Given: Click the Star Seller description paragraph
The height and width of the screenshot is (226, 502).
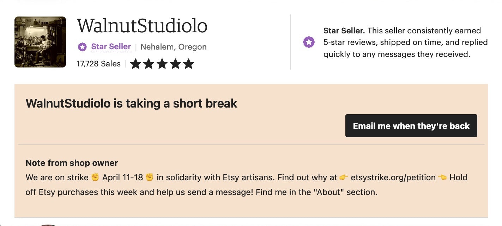Looking at the screenshot, I should [405, 43].
